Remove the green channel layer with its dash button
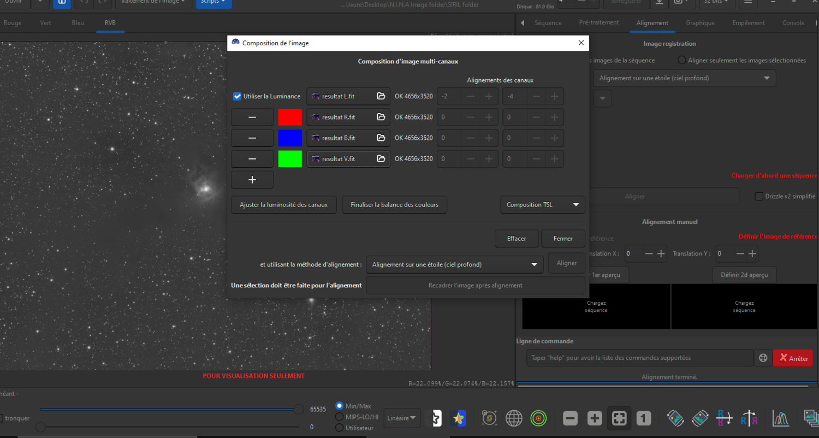 252,159
